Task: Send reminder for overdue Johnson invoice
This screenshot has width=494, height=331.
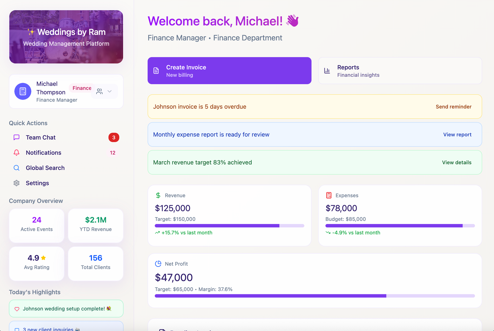Action: (x=453, y=107)
